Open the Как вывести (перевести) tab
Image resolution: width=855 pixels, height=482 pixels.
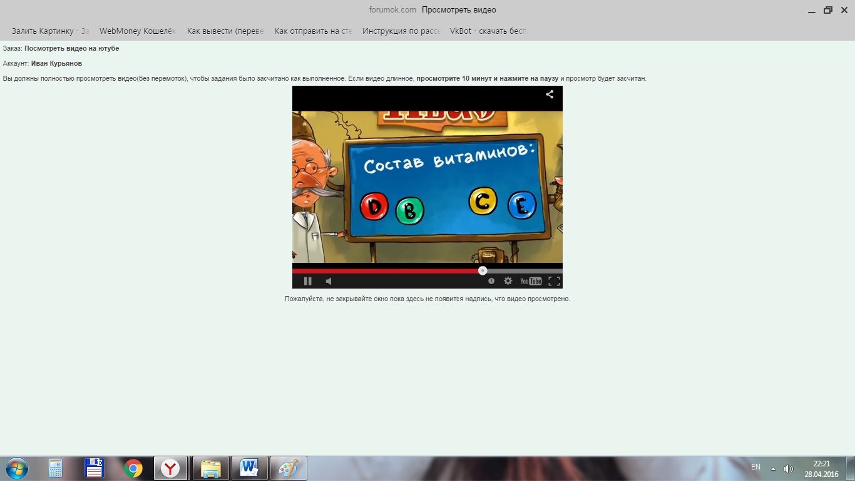tap(225, 31)
